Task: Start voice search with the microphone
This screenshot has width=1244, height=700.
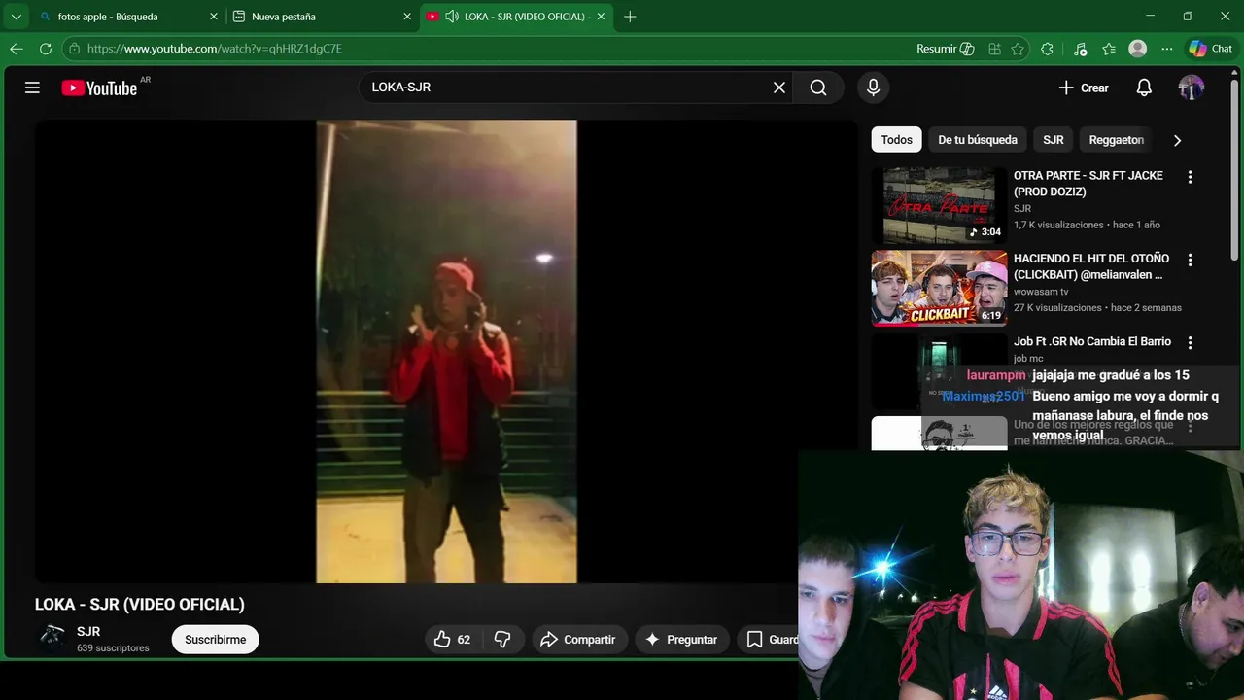Action: pyautogui.click(x=873, y=87)
